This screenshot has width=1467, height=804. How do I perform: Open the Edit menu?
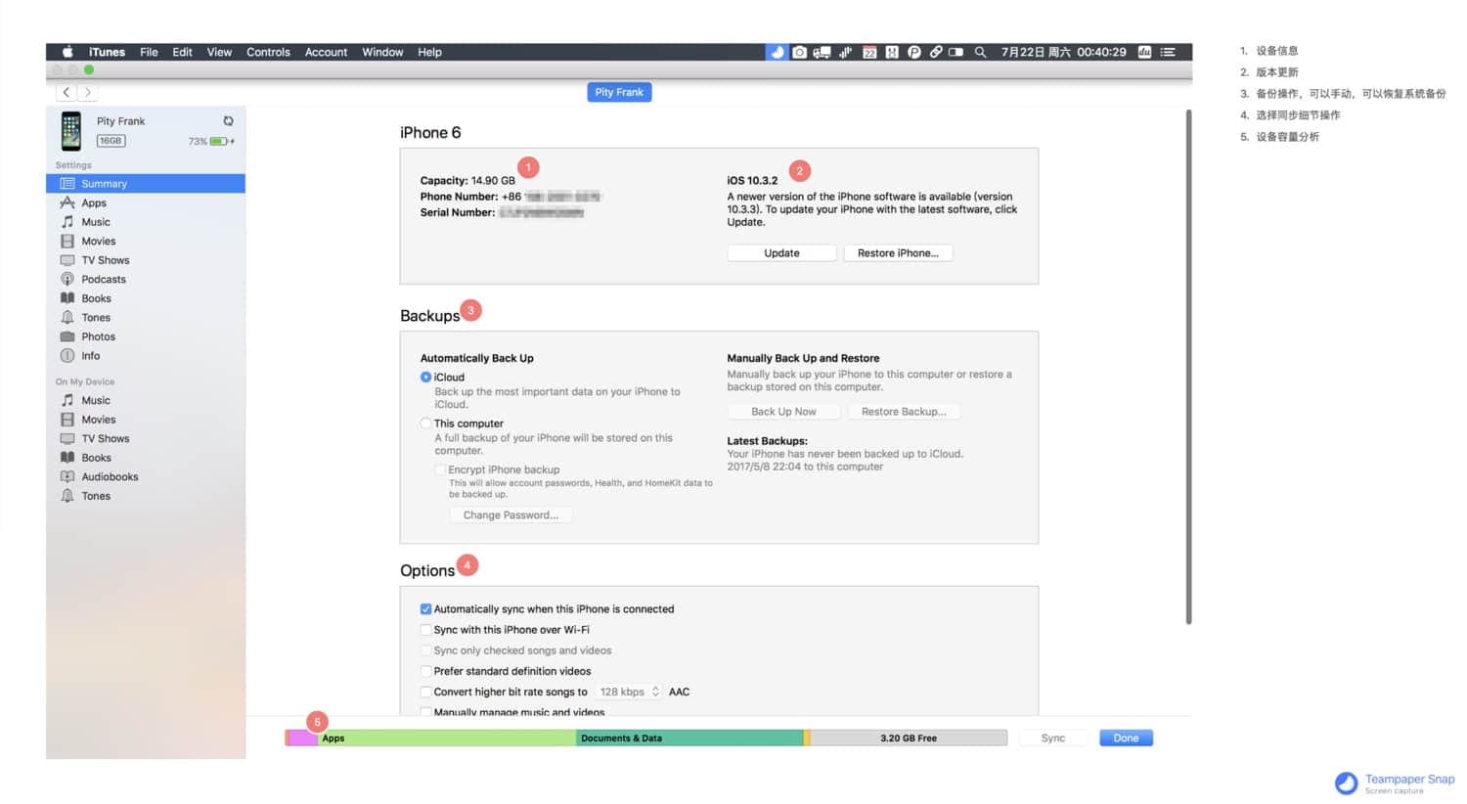(182, 52)
